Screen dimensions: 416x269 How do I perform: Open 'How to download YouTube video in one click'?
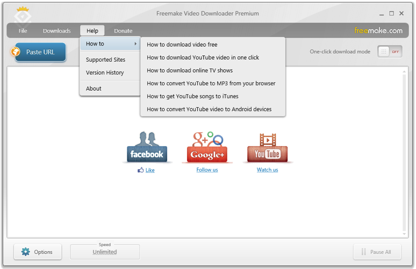[213, 57]
